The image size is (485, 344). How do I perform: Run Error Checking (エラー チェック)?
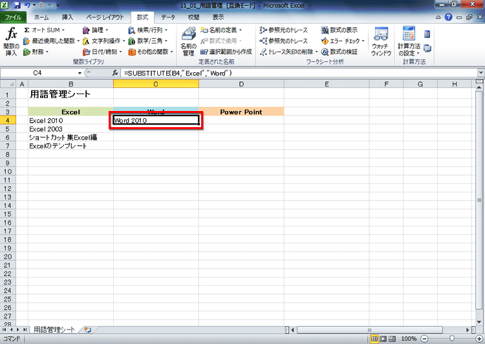[x=341, y=41]
